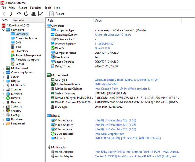The width and height of the screenshot is (195, 162).
Task: Click the Security shield tree icon
Action: click(8, 111)
